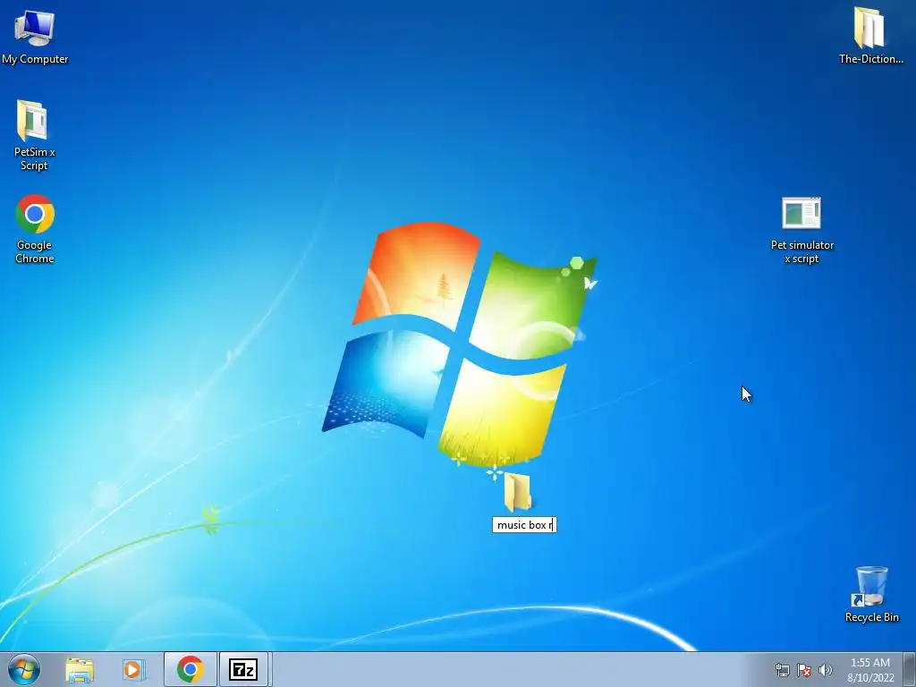Select the Recycle Bin icon

pos(871,586)
